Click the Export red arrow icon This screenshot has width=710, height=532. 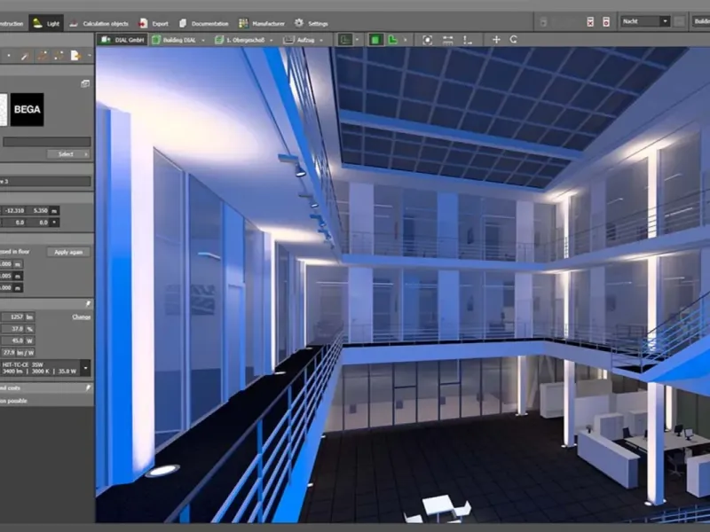tap(143, 24)
